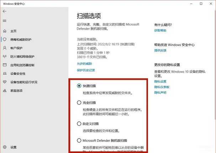Open 家庭选项 in the sidebar

[x=16, y=91]
